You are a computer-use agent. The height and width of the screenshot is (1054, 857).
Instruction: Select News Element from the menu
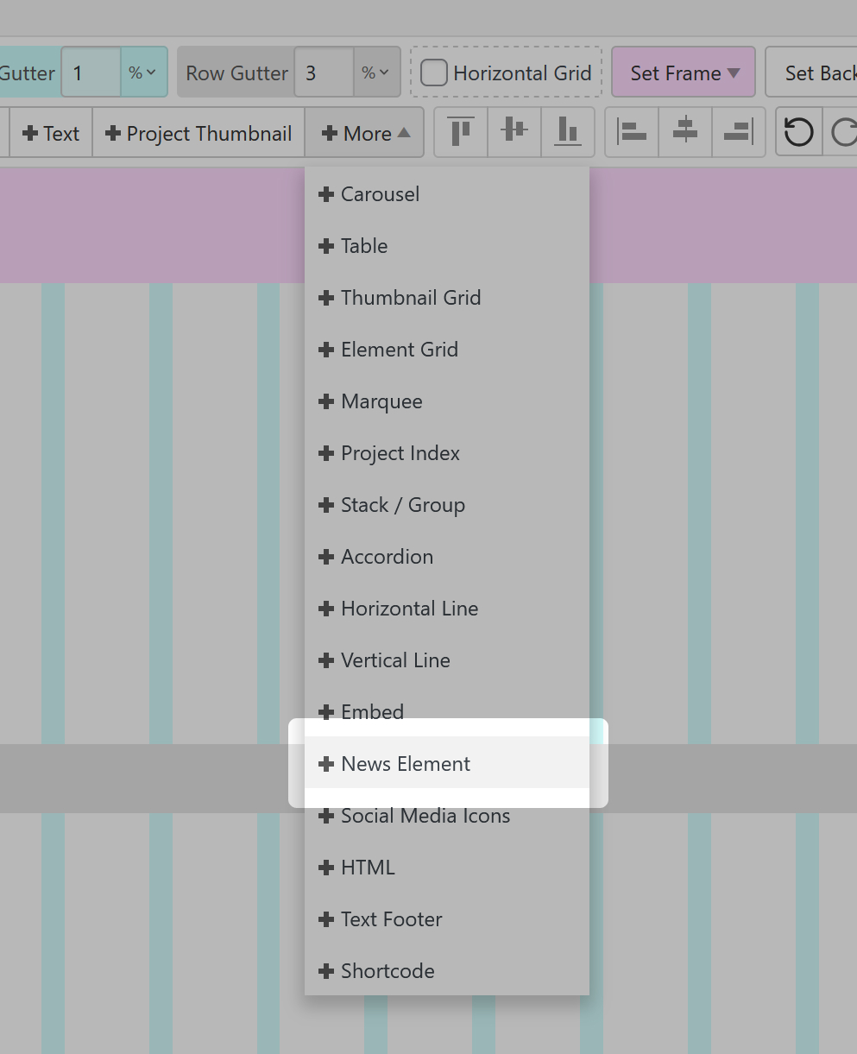click(x=406, y=764)
